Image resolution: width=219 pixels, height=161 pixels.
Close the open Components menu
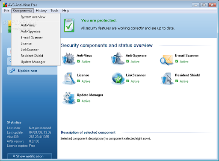(23, 11)
